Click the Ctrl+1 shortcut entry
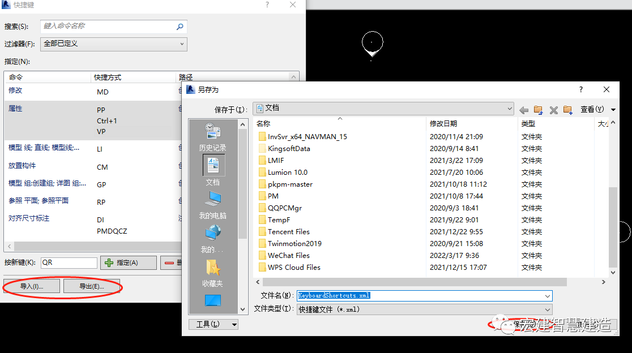The height and width of the screenshot is (353, 632). [107, 120]
